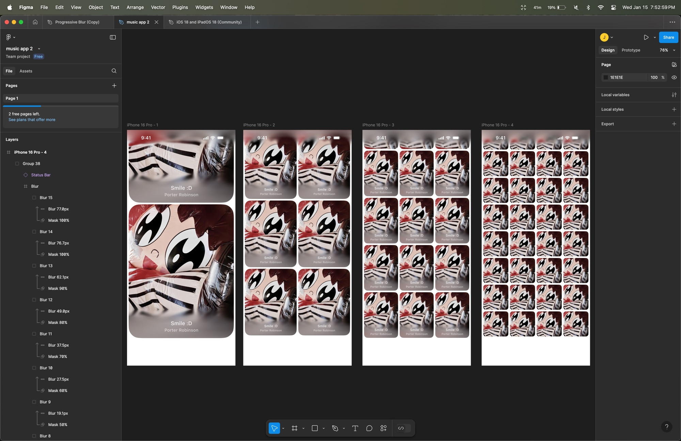Screen dimensions: 681x441
Task: Toggle page background visibility eye
Action: coord(674,77)
